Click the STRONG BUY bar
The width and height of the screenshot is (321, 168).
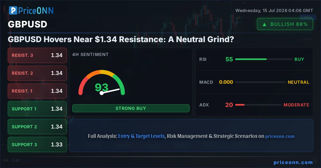click(x=131, y=108)
